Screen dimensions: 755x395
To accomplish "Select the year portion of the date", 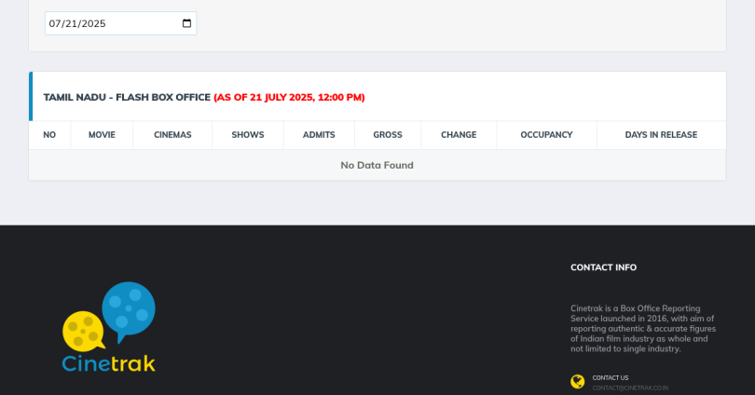I will pos(93,23).
